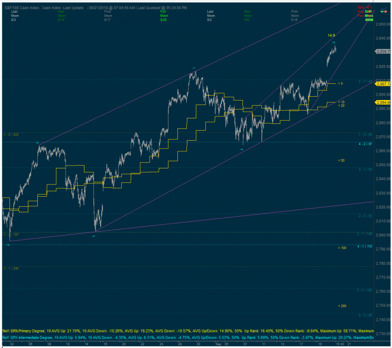Click the '2 - 0 | 53' level label
The height and width of the screenshot is (348, 392).
(365, 216)
